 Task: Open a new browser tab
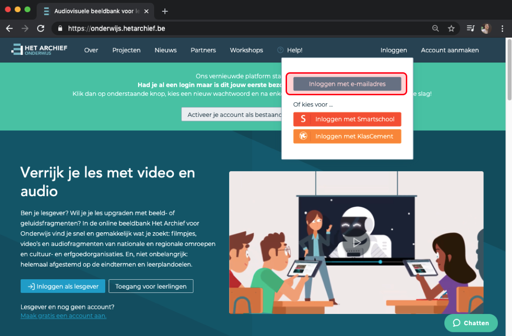pos(165,11)
